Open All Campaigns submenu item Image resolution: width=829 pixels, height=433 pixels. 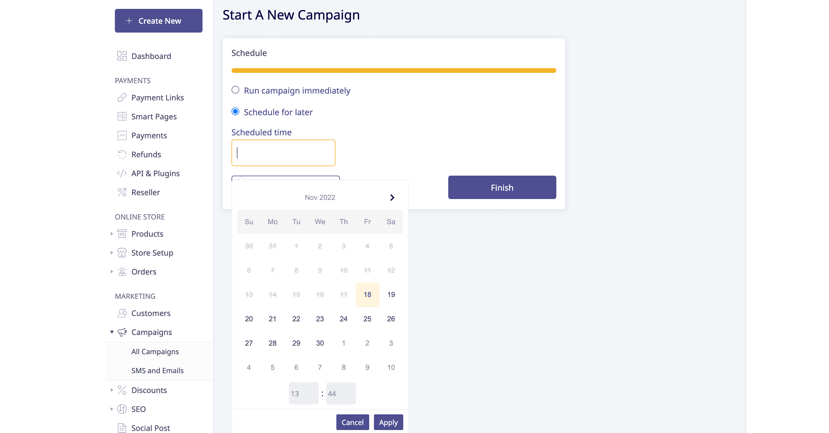coord(155,352)
